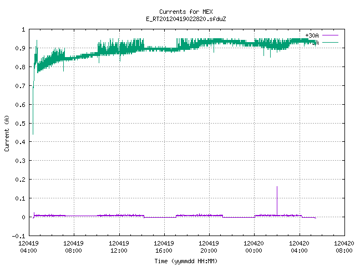Click the y-axis tick label "-0.1"

18,236
